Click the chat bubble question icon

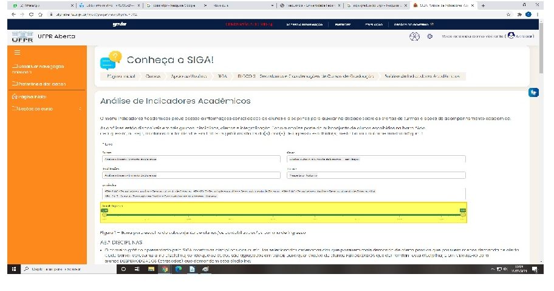click(x=111, y=60)
